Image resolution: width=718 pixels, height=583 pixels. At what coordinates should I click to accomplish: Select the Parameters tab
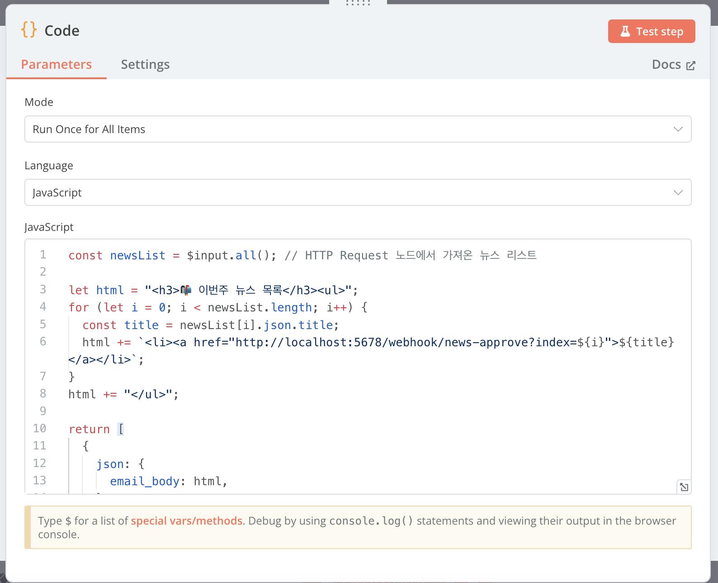[x=57, y=65]
